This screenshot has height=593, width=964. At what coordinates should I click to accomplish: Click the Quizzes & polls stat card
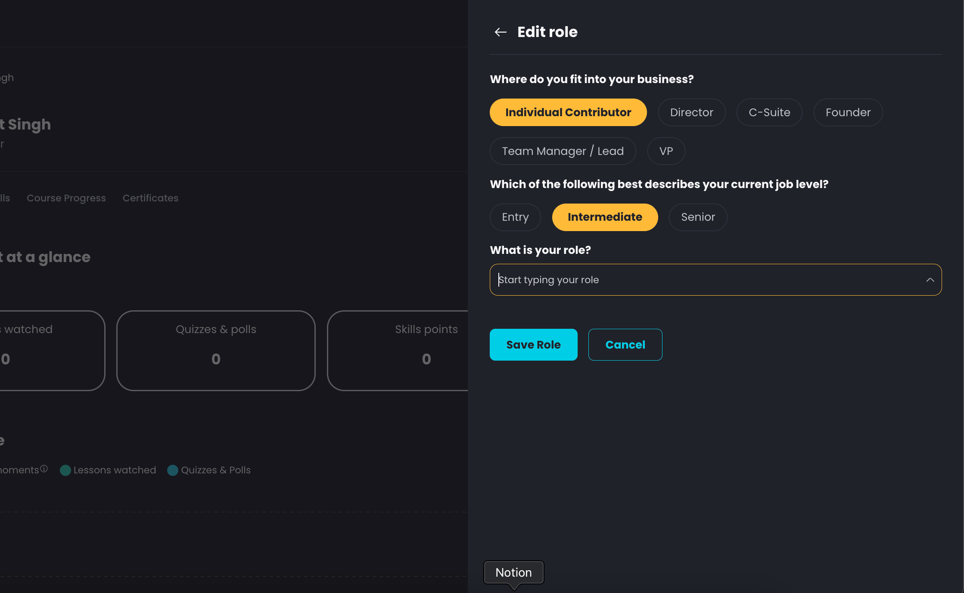(x=216, y=351)
